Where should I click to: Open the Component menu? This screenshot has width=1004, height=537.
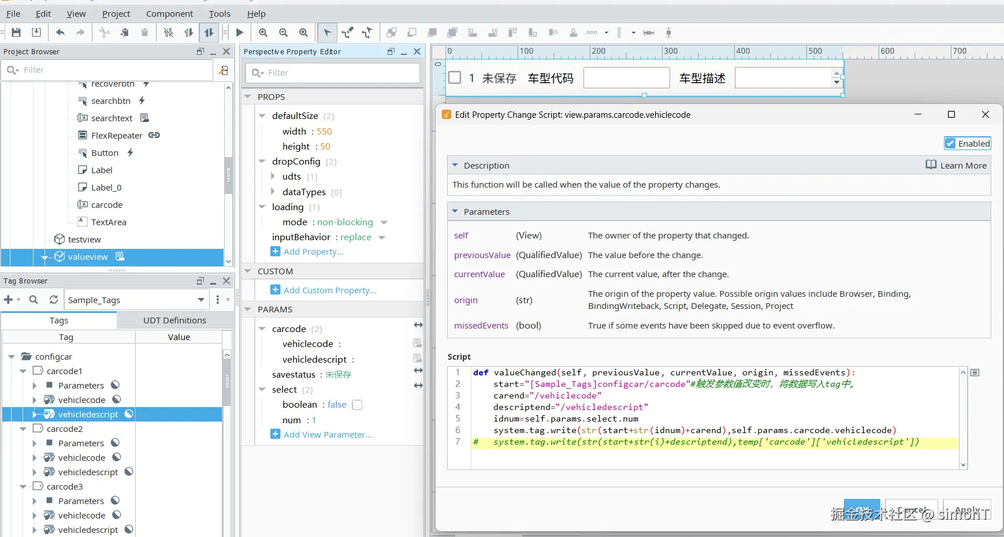(x=169, y=13)
